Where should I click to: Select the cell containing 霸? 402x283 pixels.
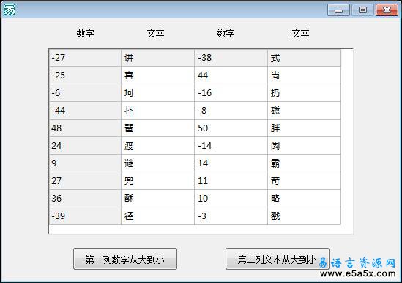305,163
